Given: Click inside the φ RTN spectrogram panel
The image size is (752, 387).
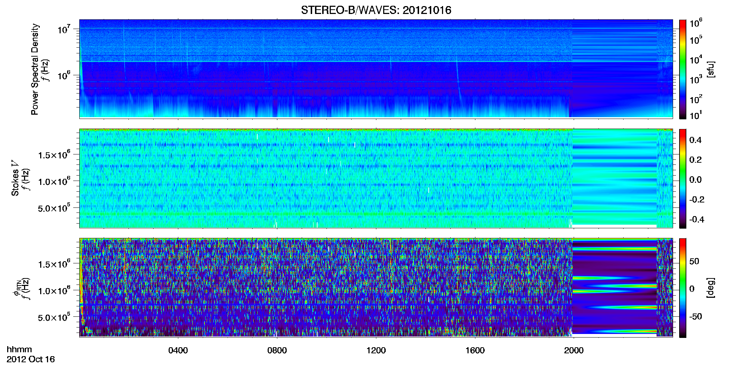Looking at the screenshot, I should [376, 287].
